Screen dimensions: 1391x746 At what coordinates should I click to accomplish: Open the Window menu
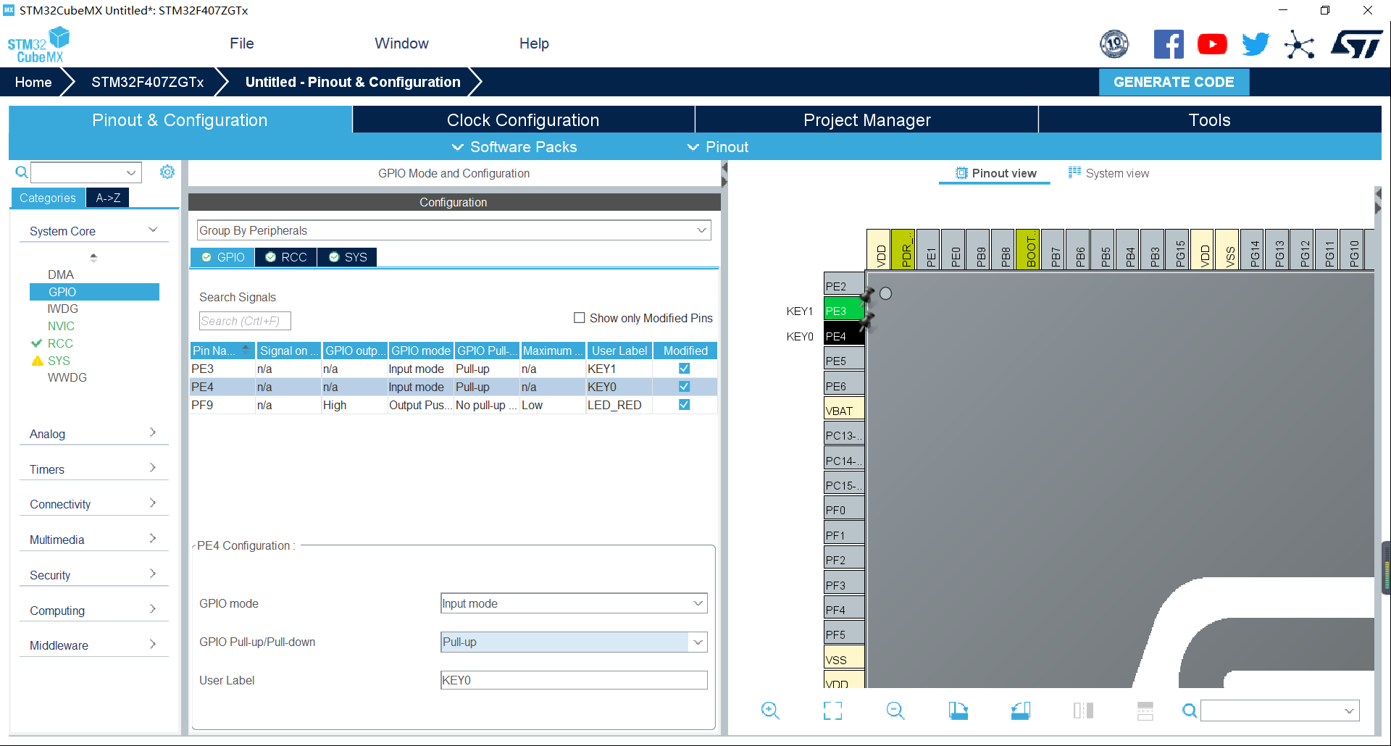401,43
